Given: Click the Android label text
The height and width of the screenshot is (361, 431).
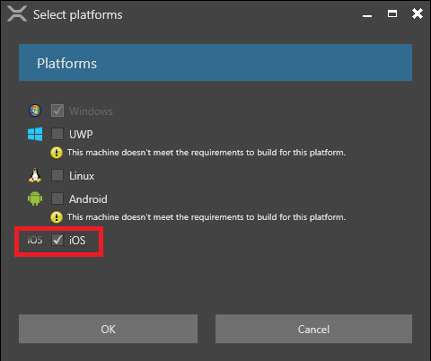Looking at the screenshot, I should [88, 199].
